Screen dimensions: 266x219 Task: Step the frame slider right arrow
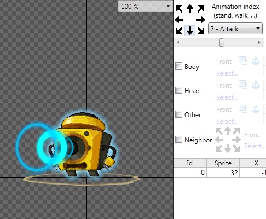[x=259, y=42]
